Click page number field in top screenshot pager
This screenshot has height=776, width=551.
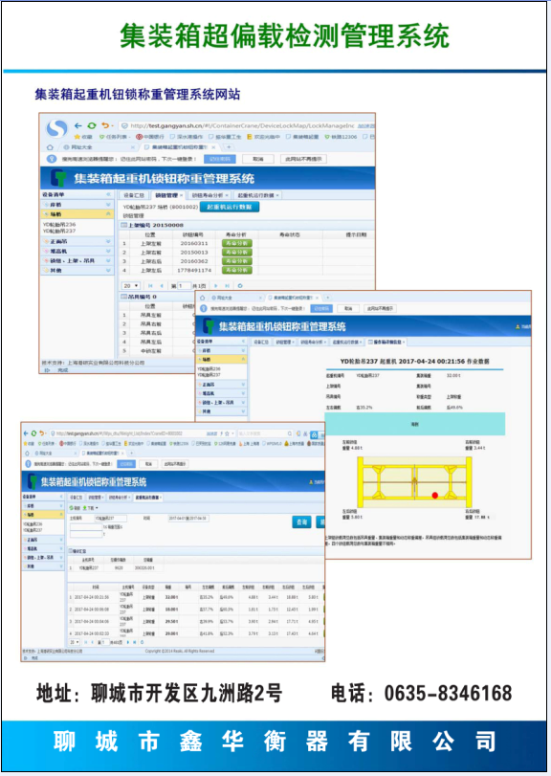(184, 285)
